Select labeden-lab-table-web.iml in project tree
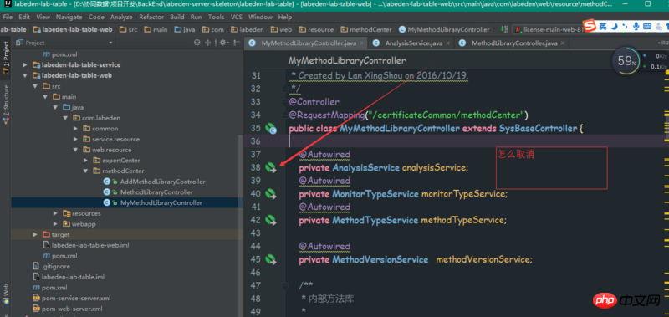669x317 pixels. [x=90, y=245]
